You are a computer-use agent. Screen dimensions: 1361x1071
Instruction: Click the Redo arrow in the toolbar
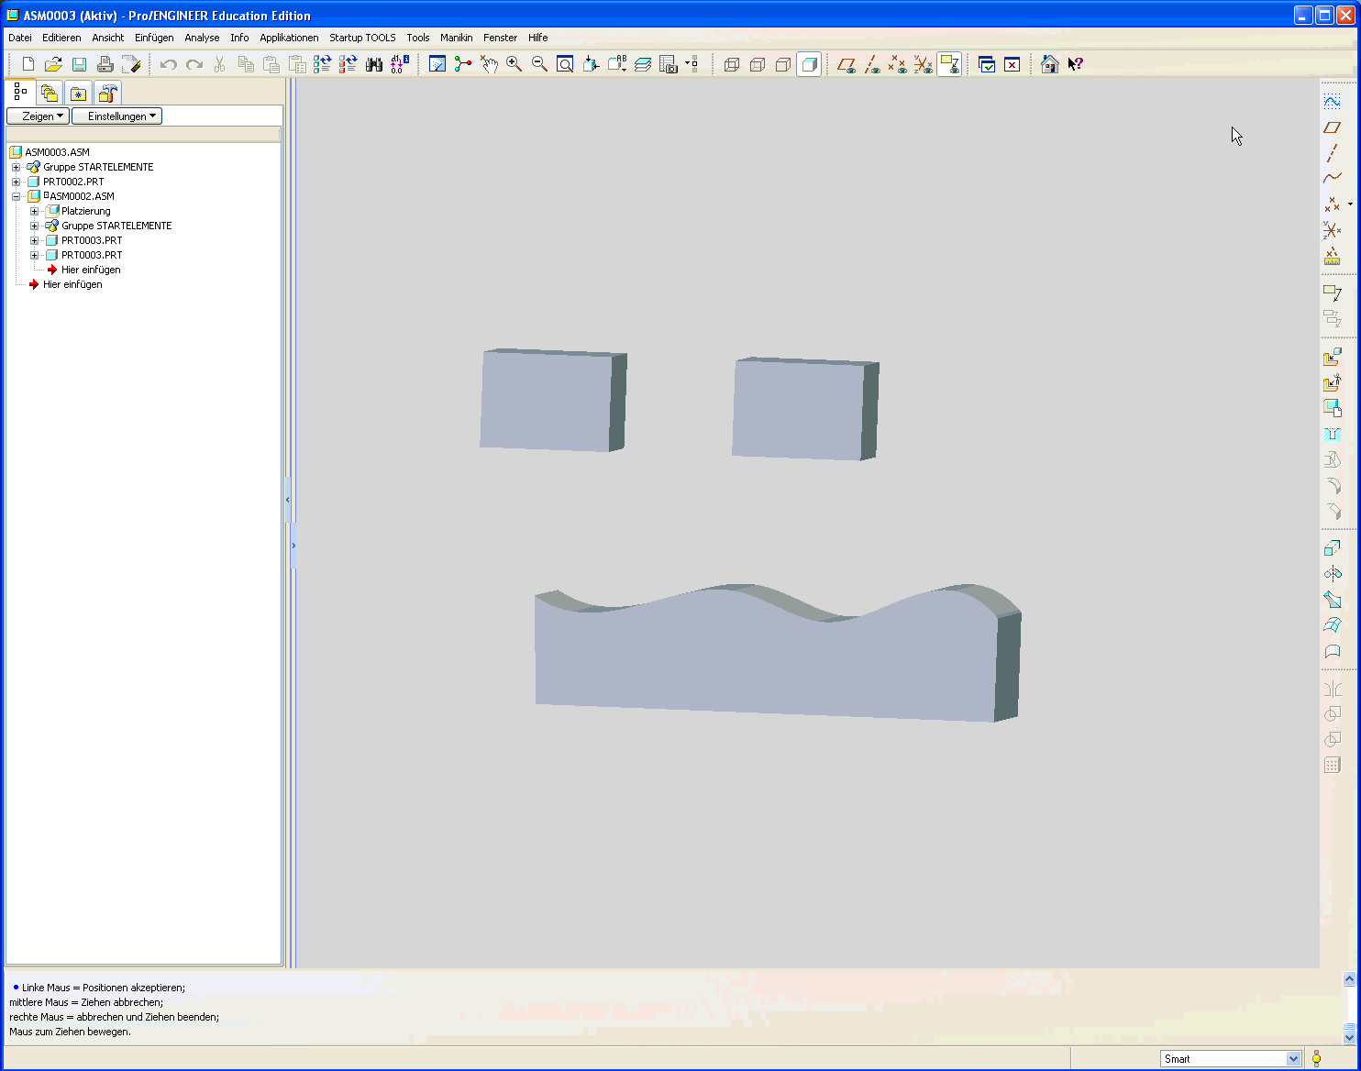coord(194,64)
